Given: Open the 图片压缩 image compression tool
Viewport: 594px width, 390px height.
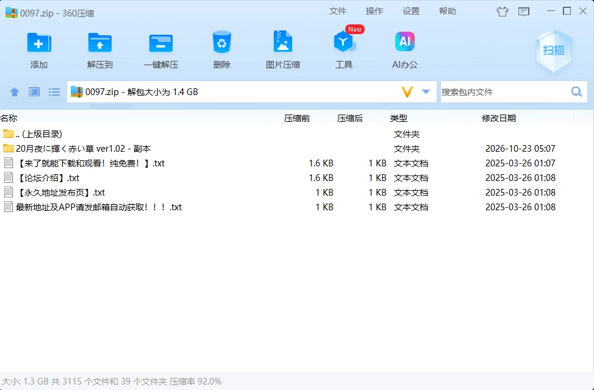Looking at the screenshot, I should pos(282,41).
